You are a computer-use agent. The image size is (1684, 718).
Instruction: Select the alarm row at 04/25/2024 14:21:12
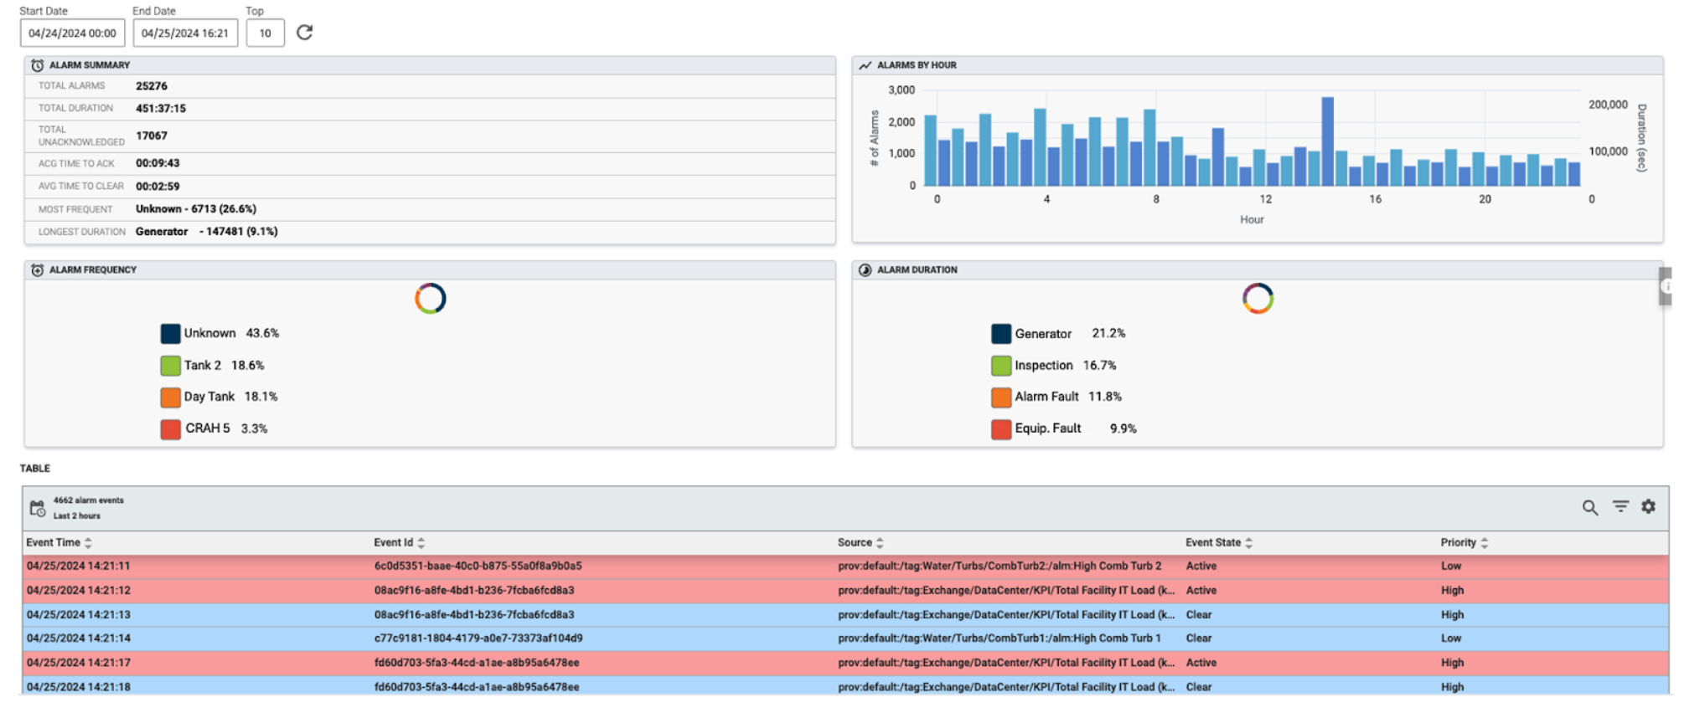(x=845, y=591)
